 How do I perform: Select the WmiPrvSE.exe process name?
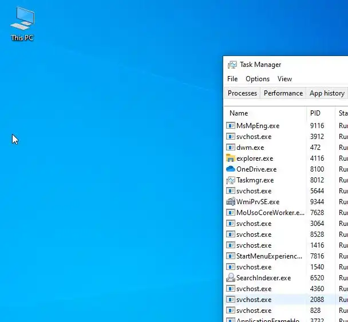[258, 202]
